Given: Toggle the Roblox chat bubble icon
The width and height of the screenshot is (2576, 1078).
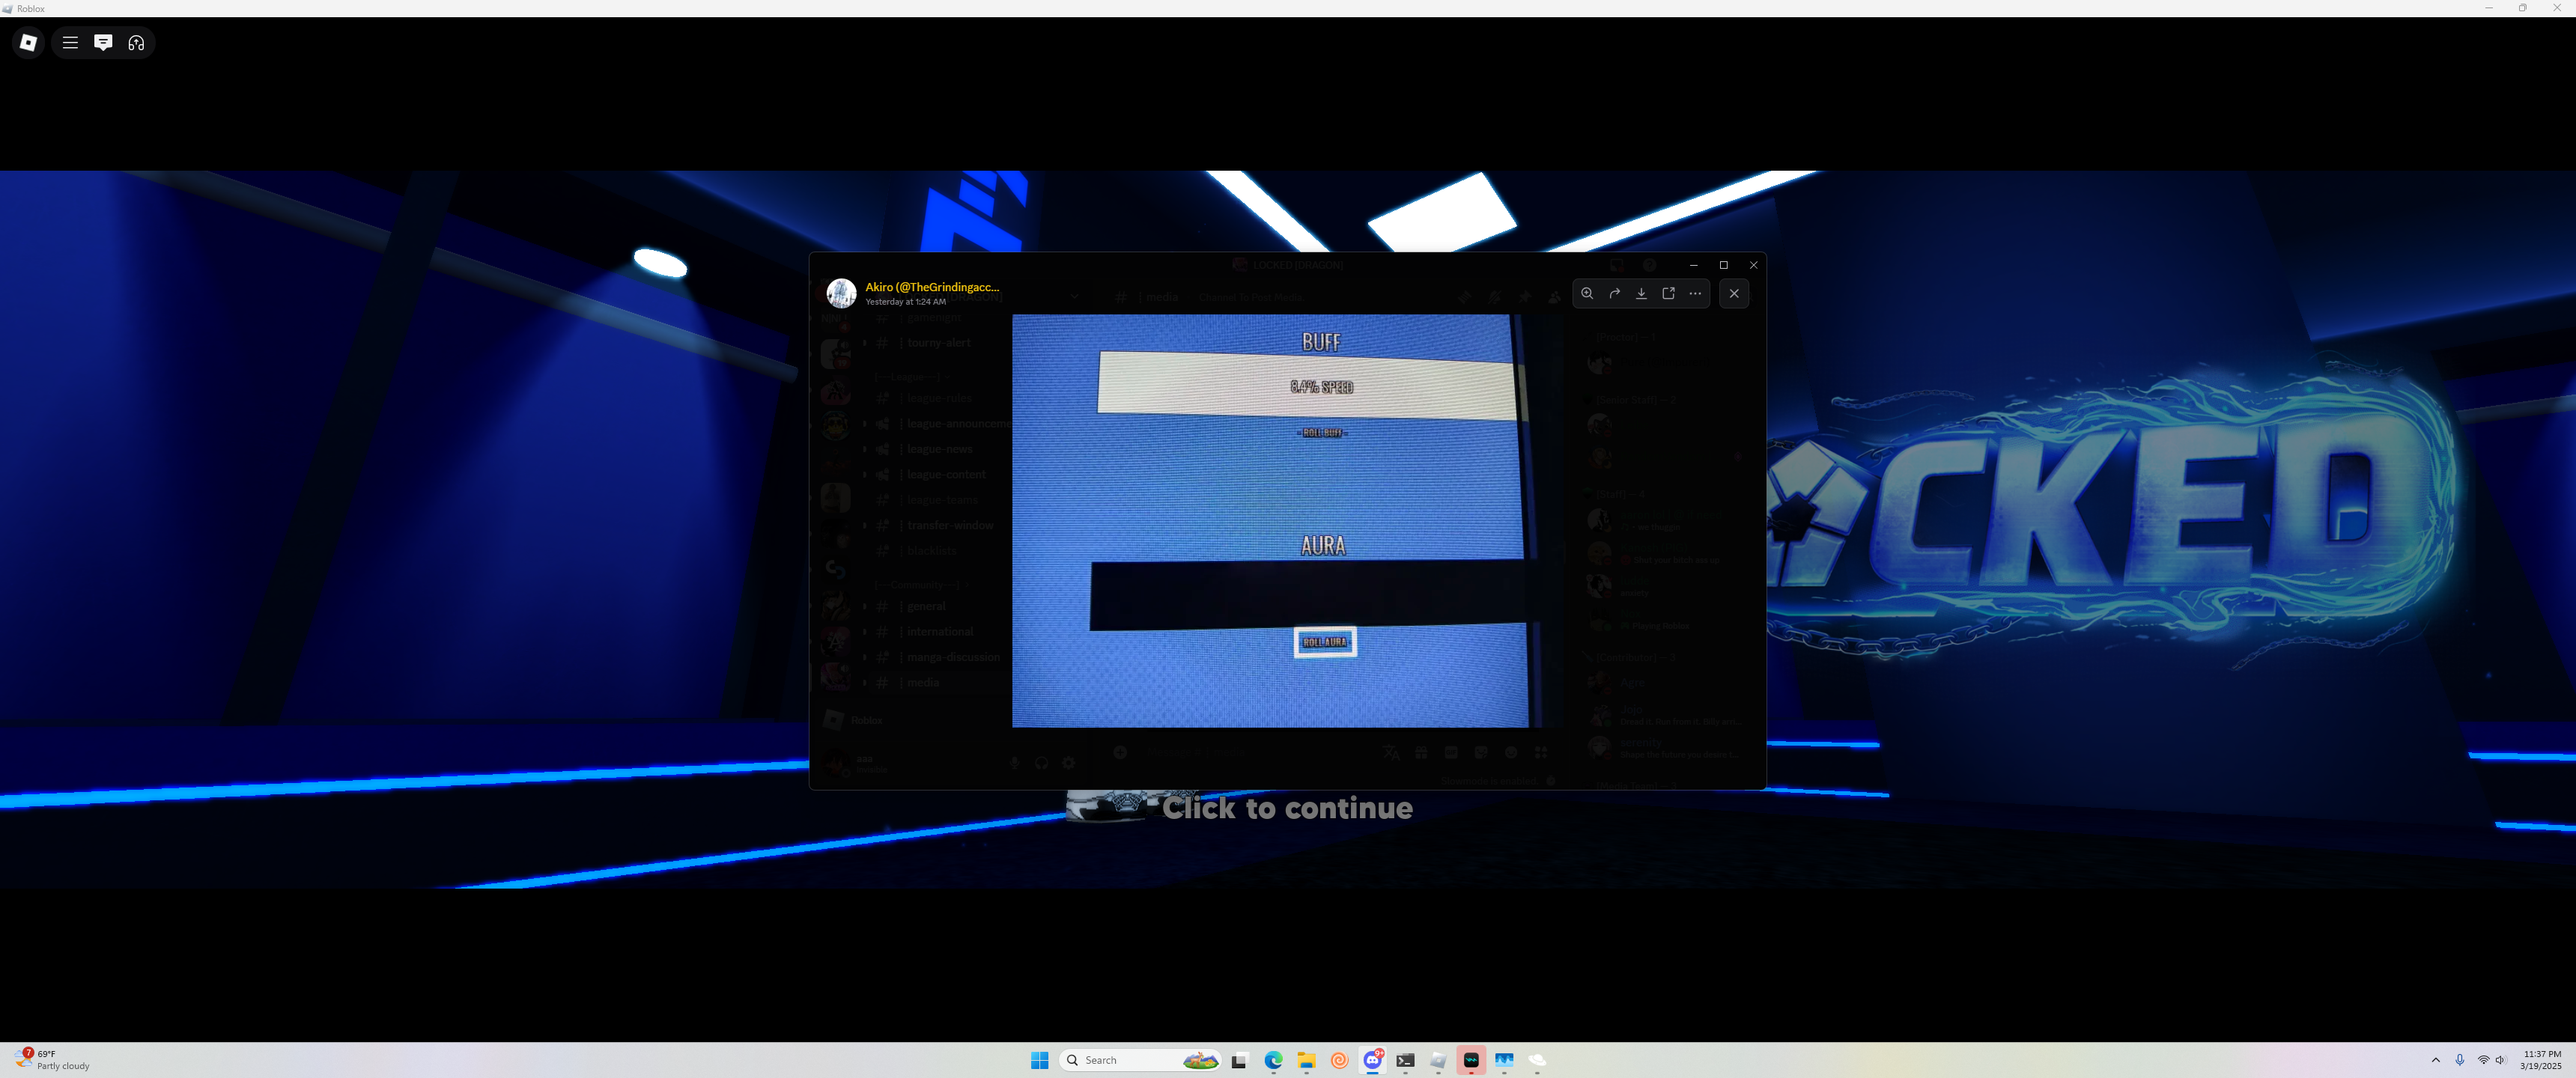Looking at the screenshot, I should pos(103,42).
